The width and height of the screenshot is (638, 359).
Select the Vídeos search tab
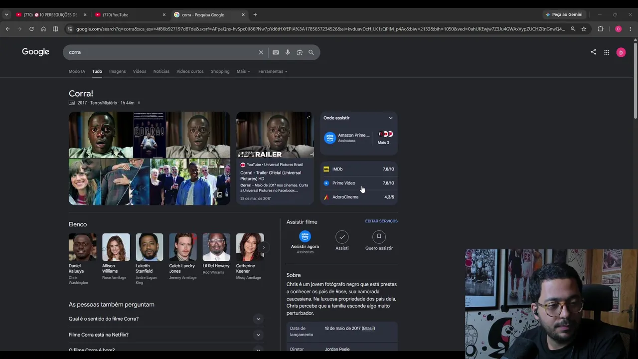point(140,71)
